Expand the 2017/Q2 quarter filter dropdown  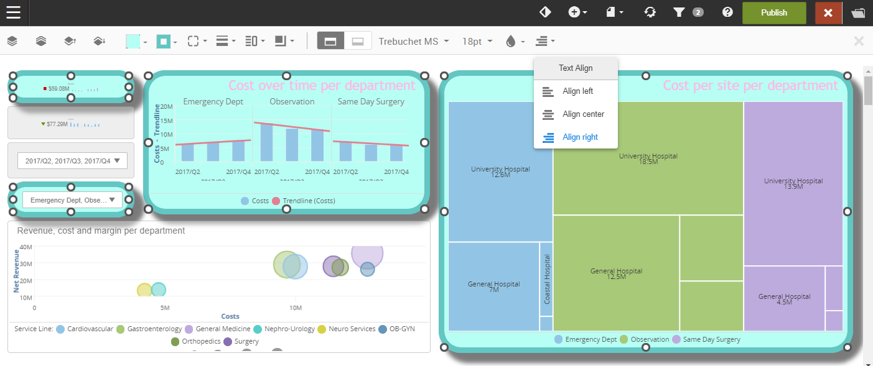(73, 161)
